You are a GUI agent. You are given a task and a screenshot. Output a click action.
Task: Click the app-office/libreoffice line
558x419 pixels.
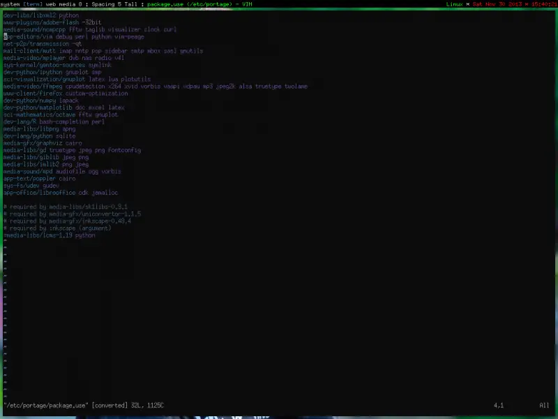61,193
